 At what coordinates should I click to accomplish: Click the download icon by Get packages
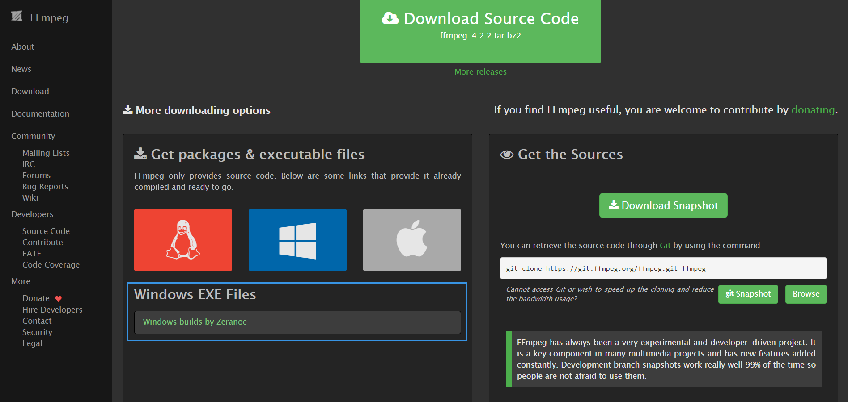point(140,154)
